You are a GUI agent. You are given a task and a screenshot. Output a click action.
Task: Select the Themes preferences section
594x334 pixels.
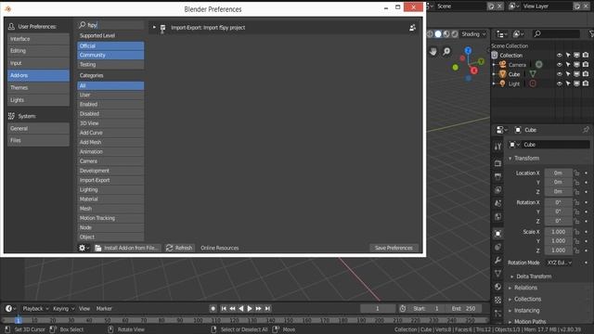(x=38, y=87)
